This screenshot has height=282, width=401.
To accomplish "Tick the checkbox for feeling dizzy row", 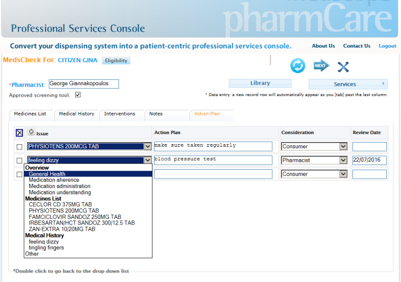I will [19, 160].
